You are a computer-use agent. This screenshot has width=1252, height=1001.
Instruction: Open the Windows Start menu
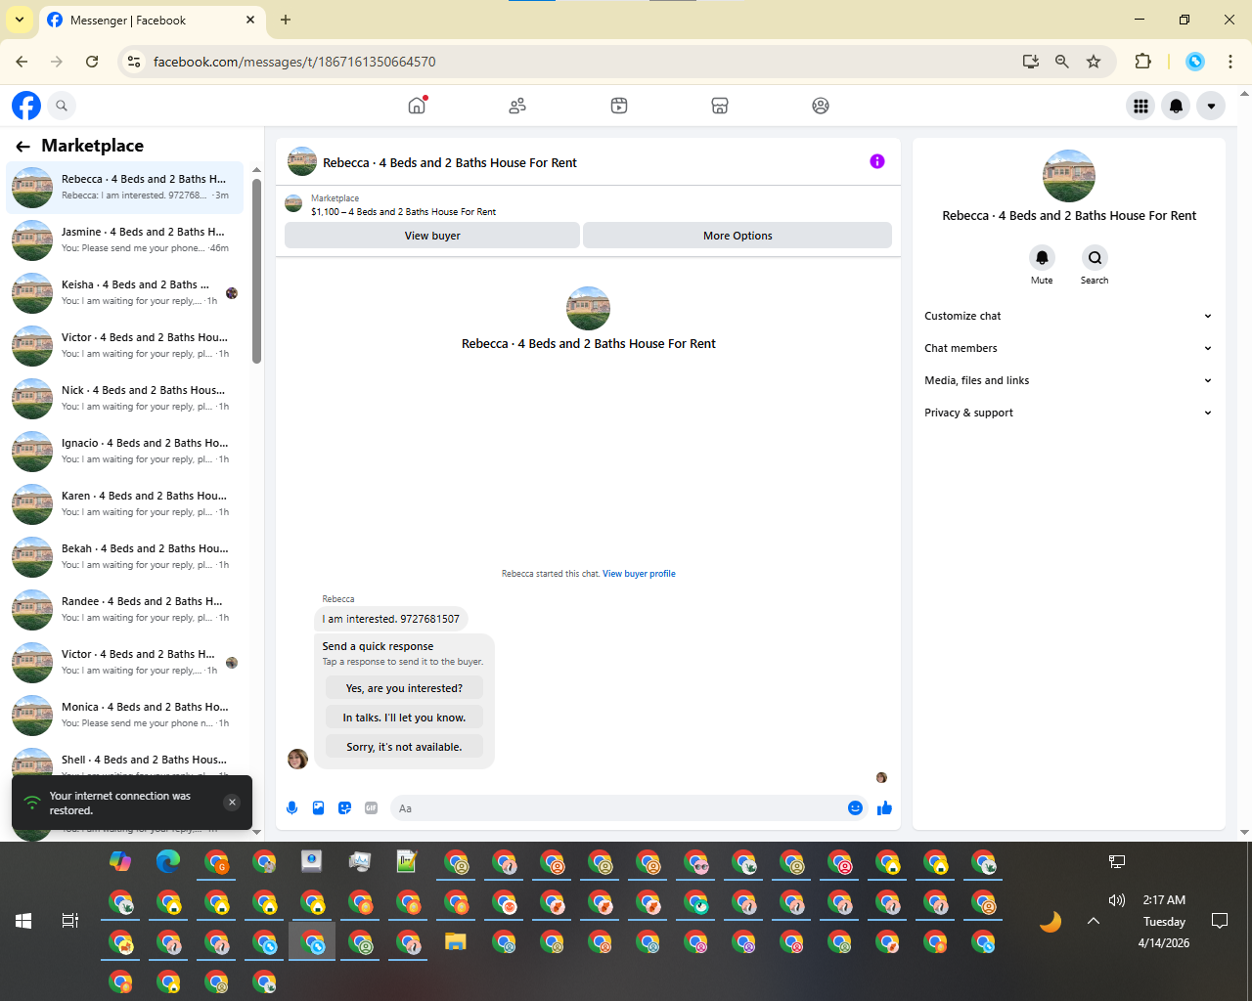click(23, 921)
